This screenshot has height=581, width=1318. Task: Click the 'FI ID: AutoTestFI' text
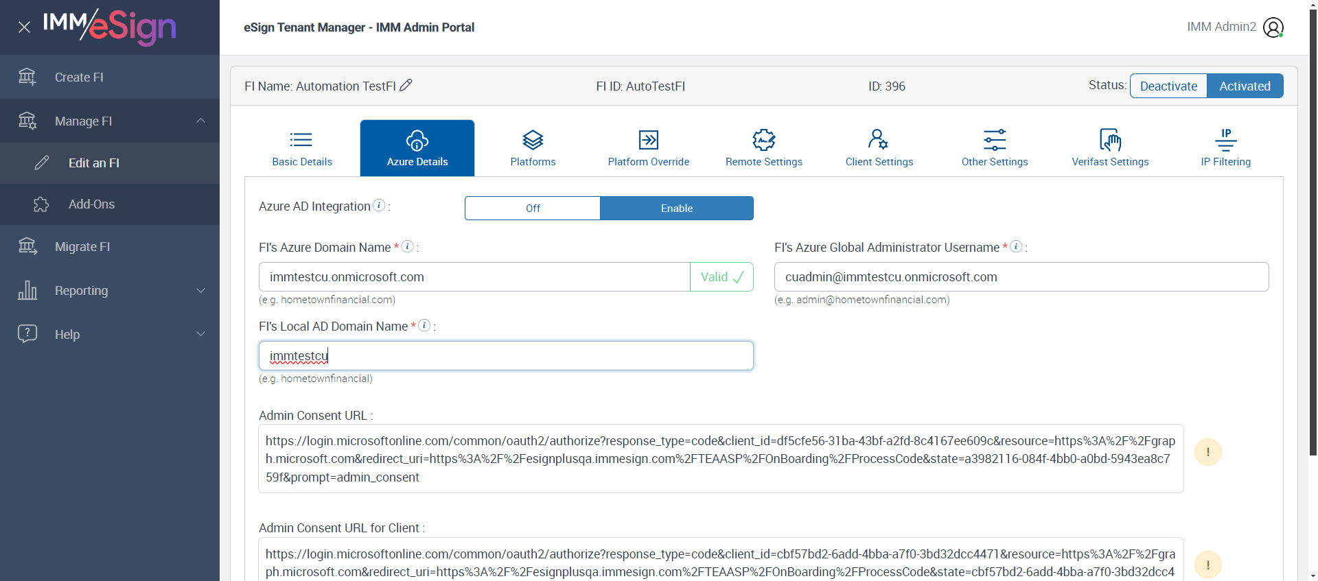[640, 86]
